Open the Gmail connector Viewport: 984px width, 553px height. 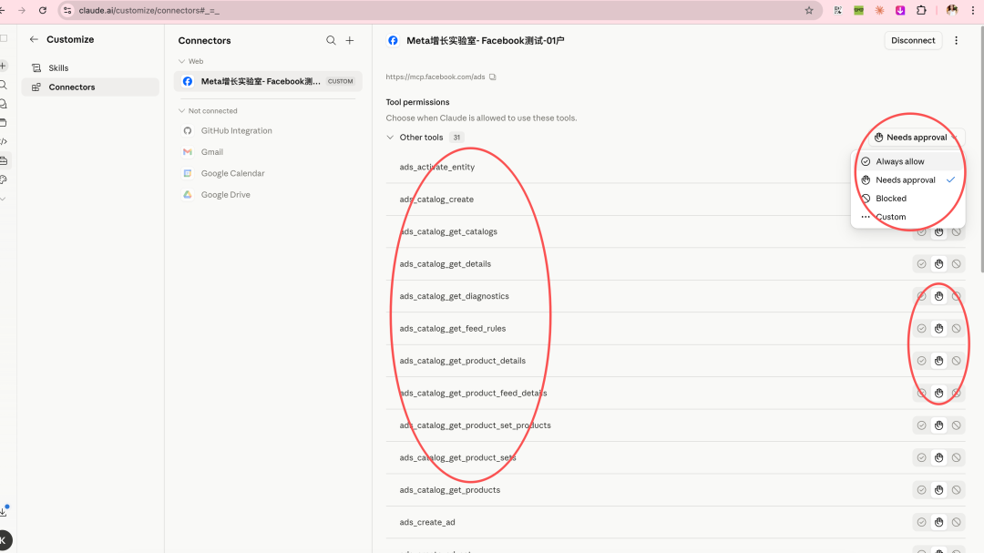268,152
